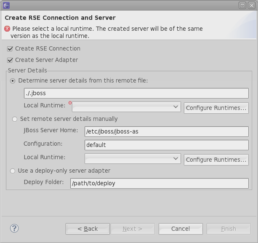Close the dialog with title bar X

pos(251,5)
